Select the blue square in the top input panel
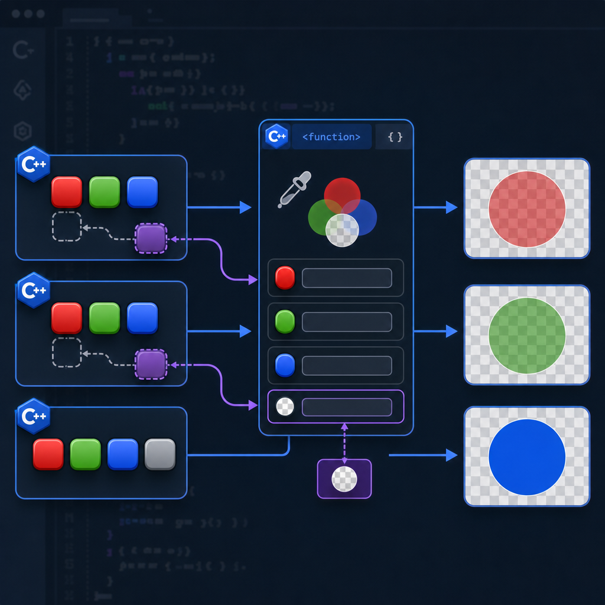This screenshot has height=605, width=605. (x=142, y=192)
